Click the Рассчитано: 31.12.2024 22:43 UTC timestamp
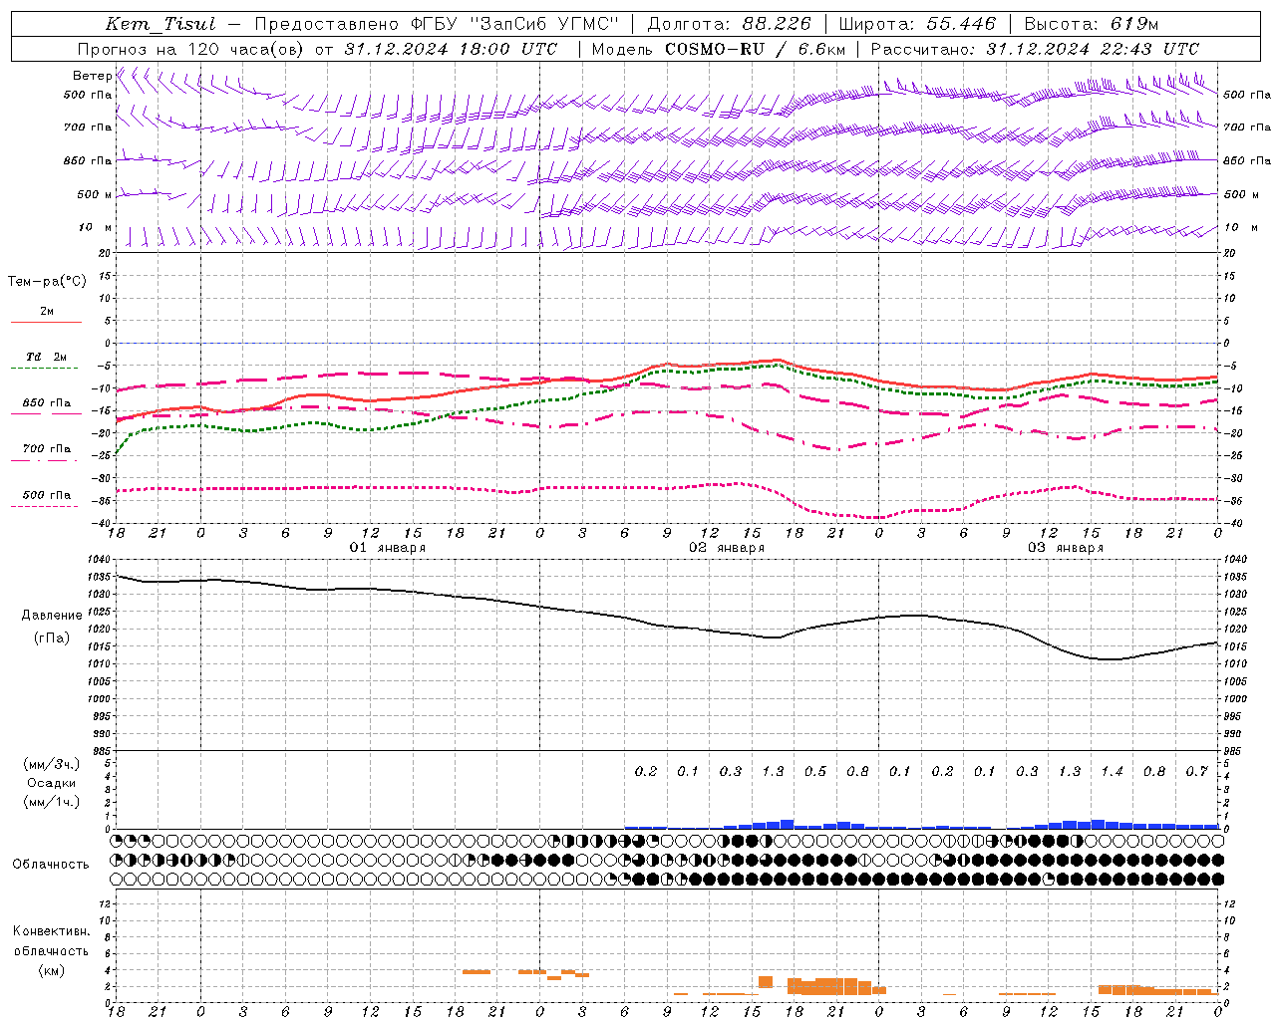The width and height of the screenshot is (1276, 1020). (x=1035, y=49)
